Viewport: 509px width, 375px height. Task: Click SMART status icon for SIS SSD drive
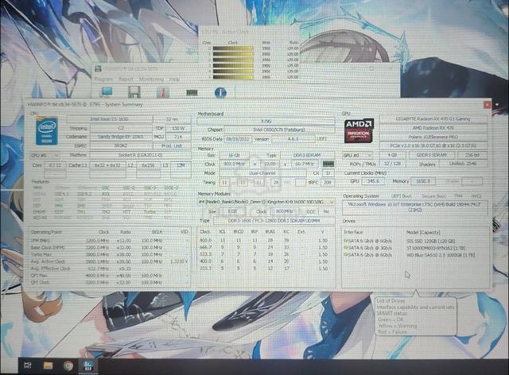click(346, 241)
